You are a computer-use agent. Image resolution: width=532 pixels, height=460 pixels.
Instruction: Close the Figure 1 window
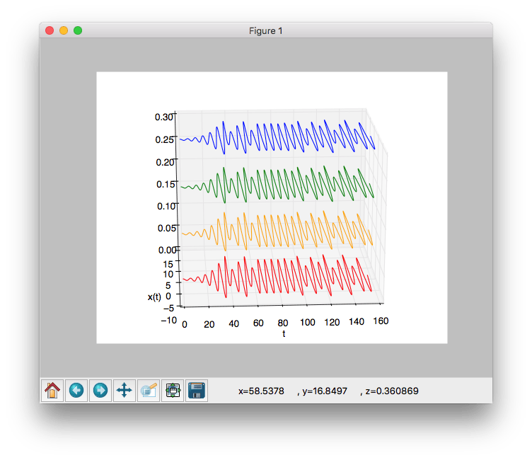coord(50,30)
